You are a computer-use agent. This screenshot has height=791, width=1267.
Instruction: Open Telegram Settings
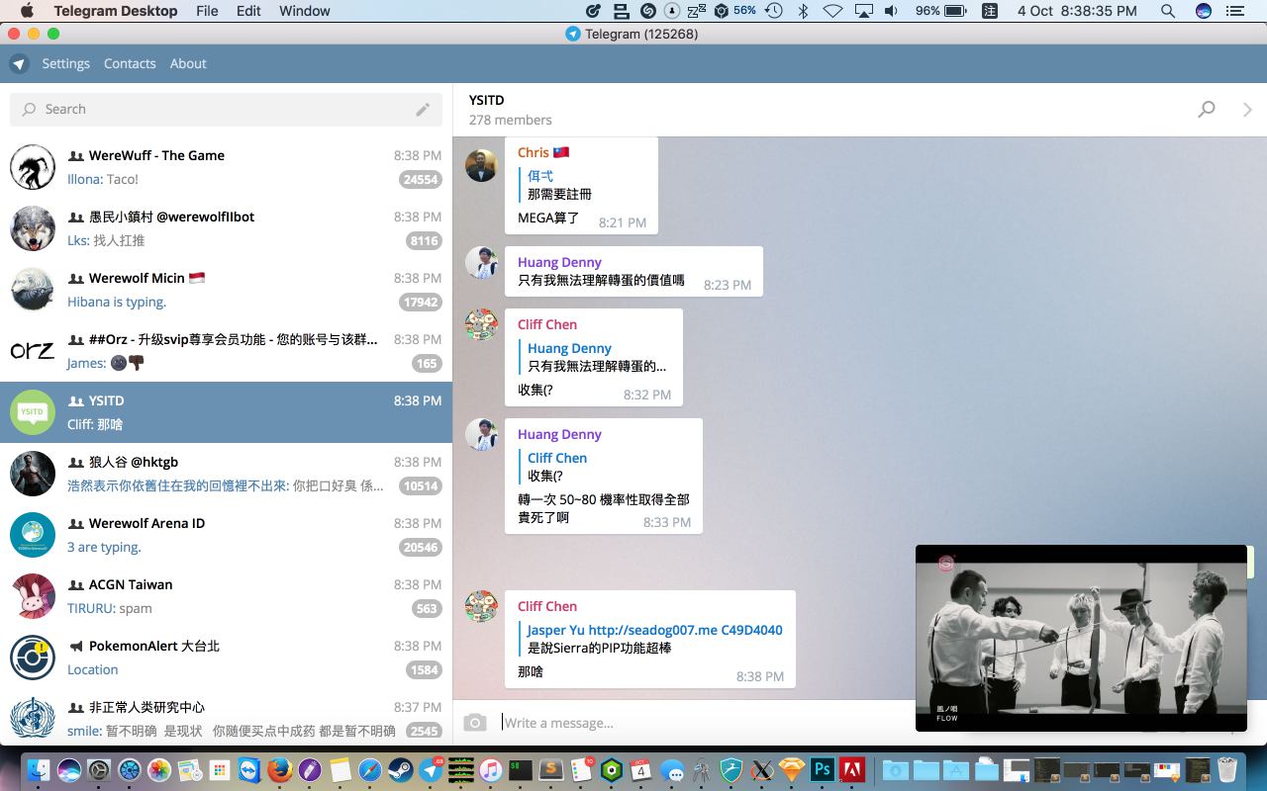[x=66, y=63]
